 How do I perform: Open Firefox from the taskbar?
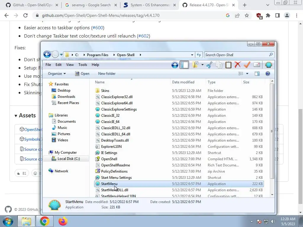point(63,221)
